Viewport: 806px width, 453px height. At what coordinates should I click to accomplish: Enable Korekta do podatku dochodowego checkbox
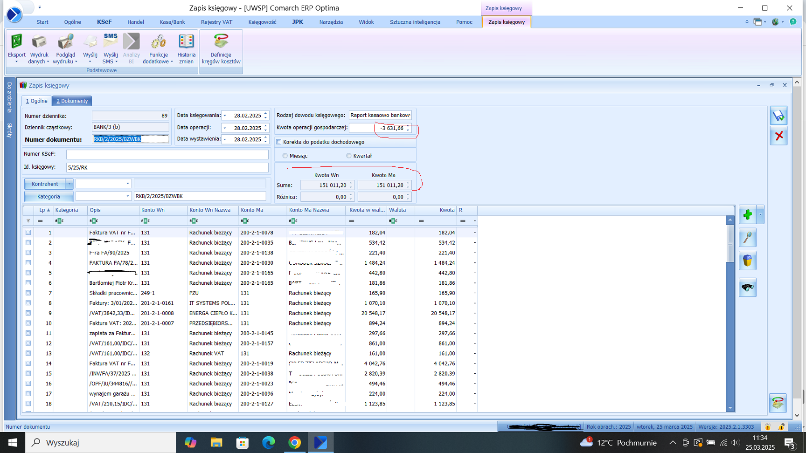pos(279,142)
